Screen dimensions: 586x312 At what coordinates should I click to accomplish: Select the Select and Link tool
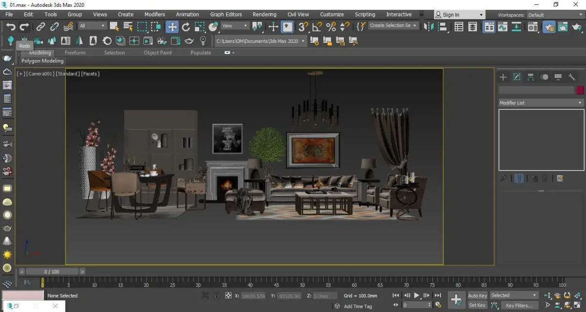tap(41, 27)
